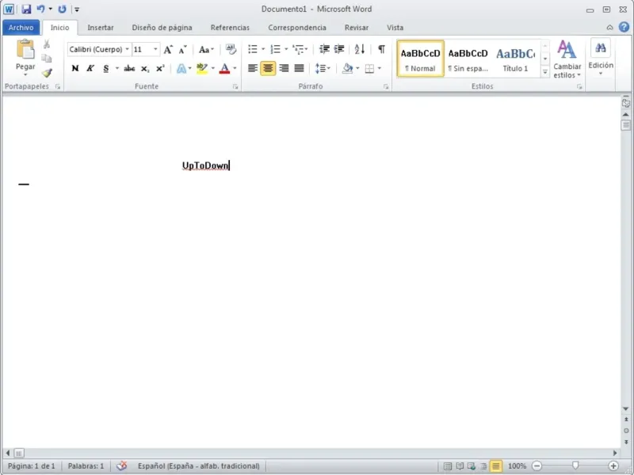Switch to Web Layout view icon
Screen dimensions: 634x475
(472, 466)
